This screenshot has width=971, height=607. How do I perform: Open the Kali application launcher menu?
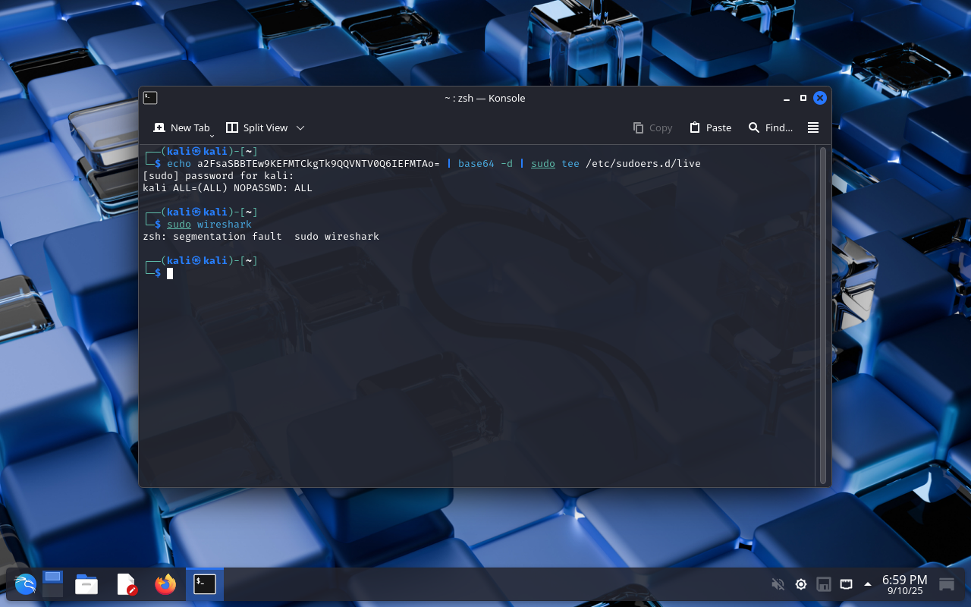tap(25, 584)
